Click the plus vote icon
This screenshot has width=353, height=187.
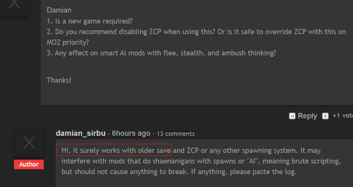(x=325, y=116)
